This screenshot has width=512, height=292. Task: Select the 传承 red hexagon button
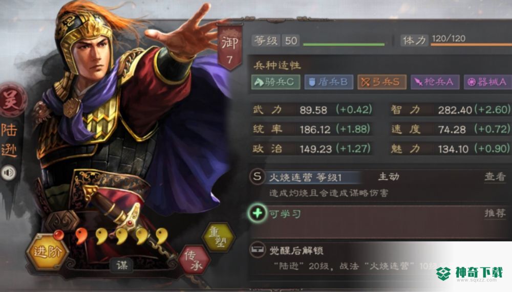[x=194, y=260]
